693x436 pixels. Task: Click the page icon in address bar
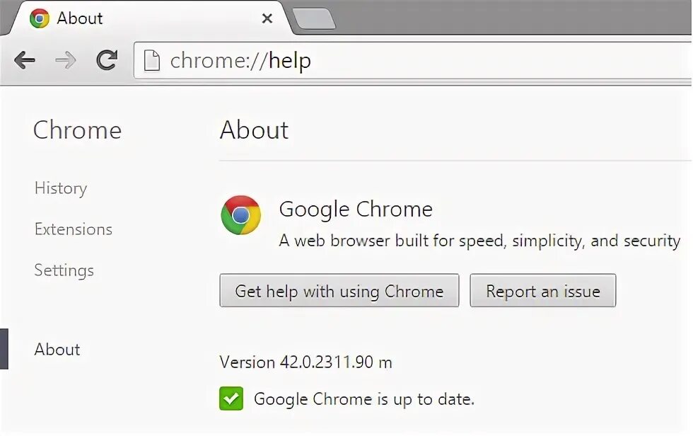(151, 60)
